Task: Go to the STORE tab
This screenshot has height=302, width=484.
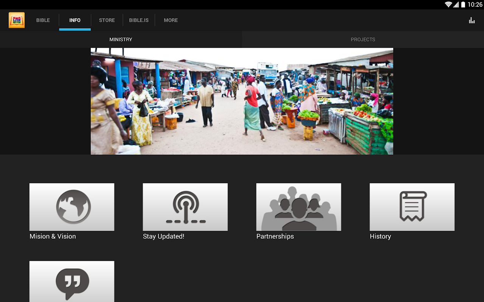Action: pos(107,20)
